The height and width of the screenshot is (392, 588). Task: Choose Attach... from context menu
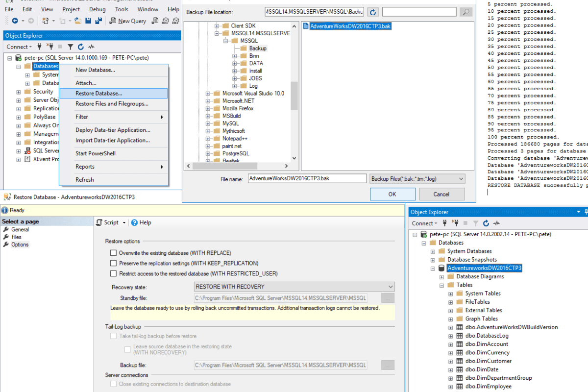coord(113,83)
